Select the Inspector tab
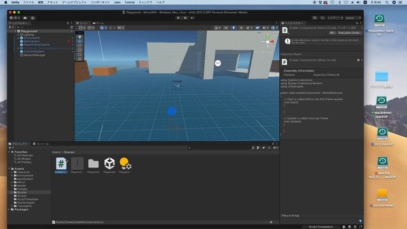The height and width of the screenshot is (229, 407). tap(293, 23)
